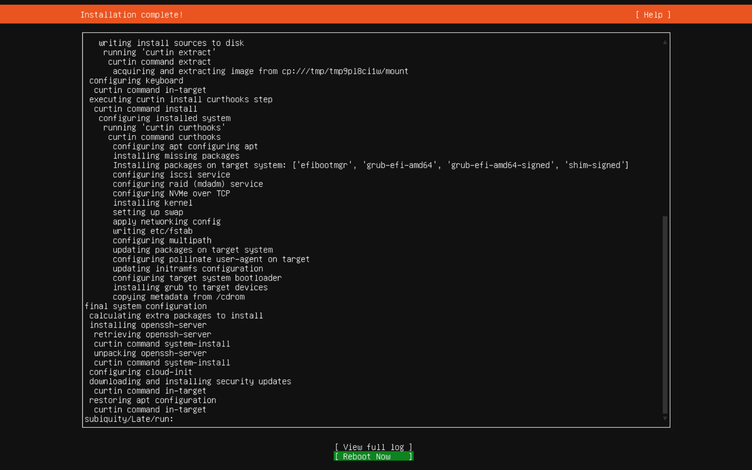Click the 'installing openssh-server' entry
This screenshot has width=752, height=470.
[x=148, y=325]
